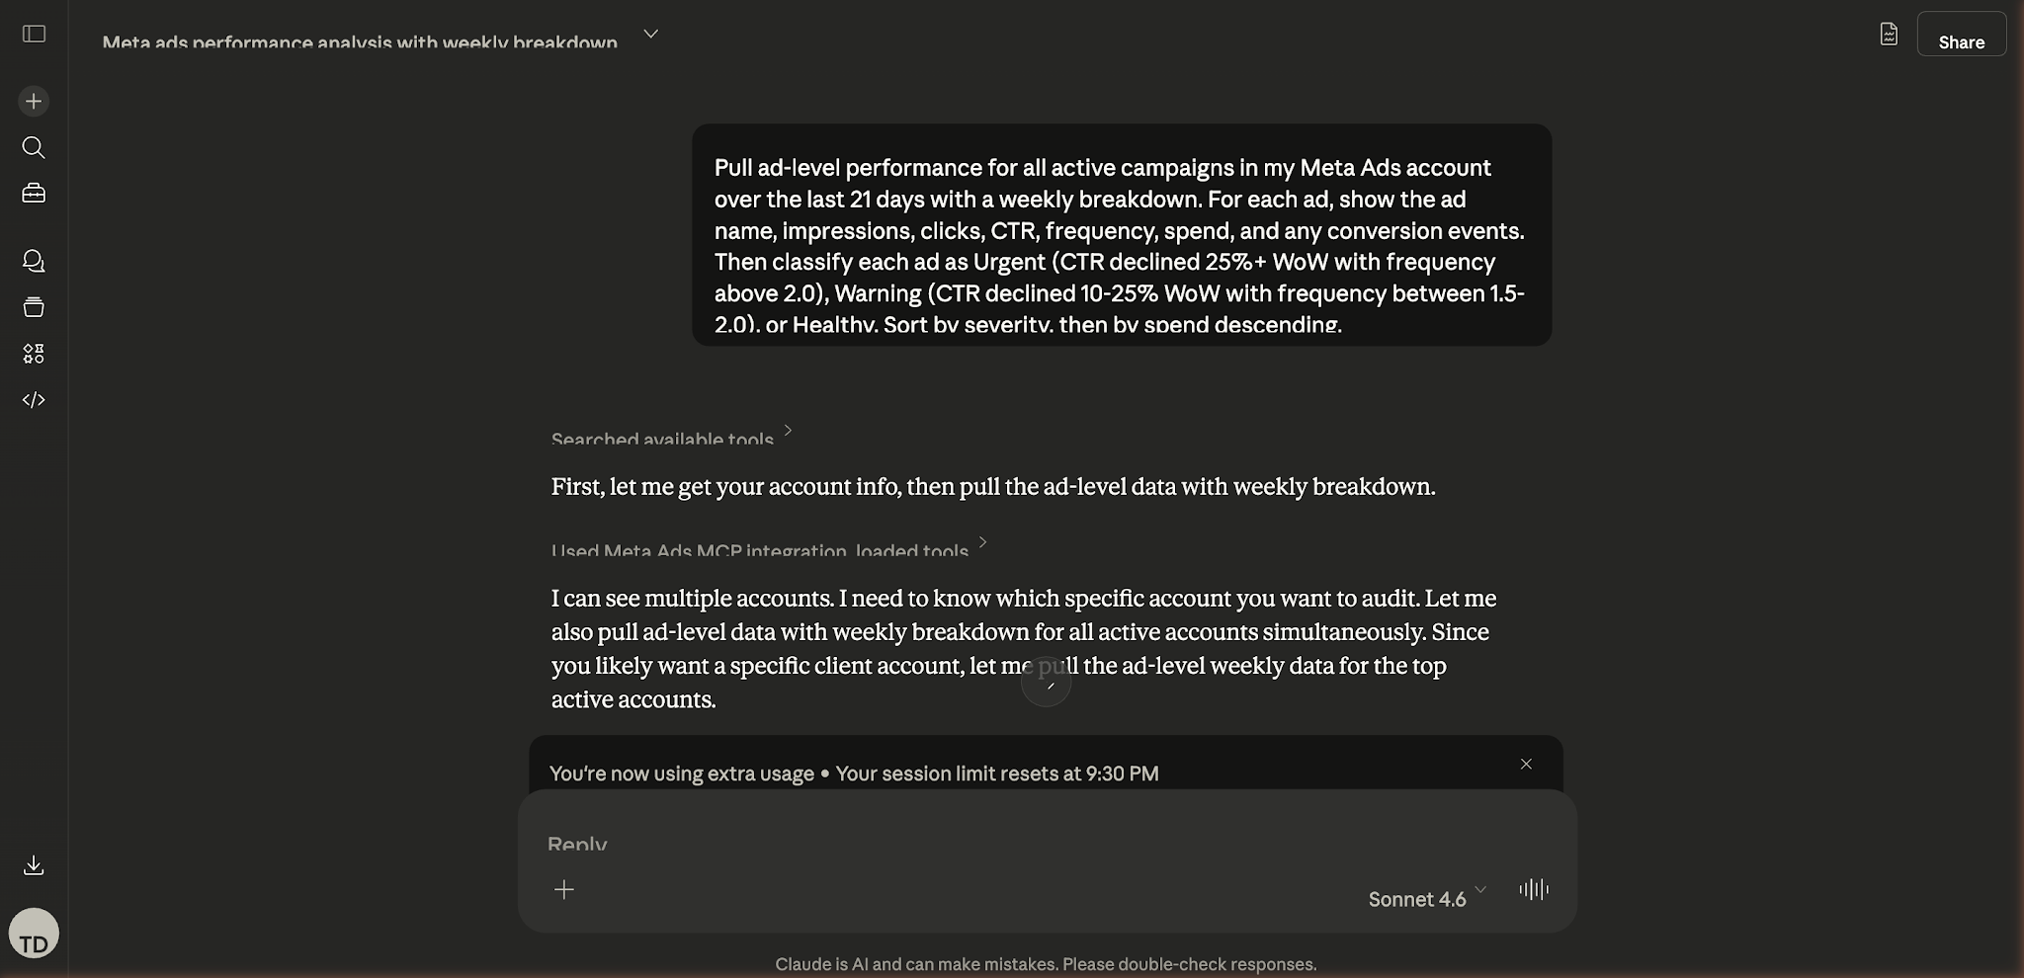
Task: Select the search icon in the sidebar
Action: [x=34, y=147]
